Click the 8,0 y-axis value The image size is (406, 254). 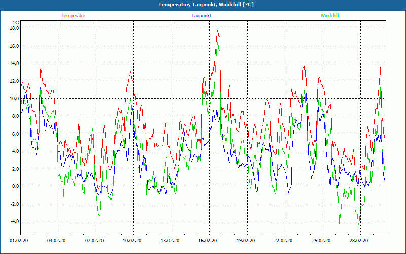click(15, 116)
